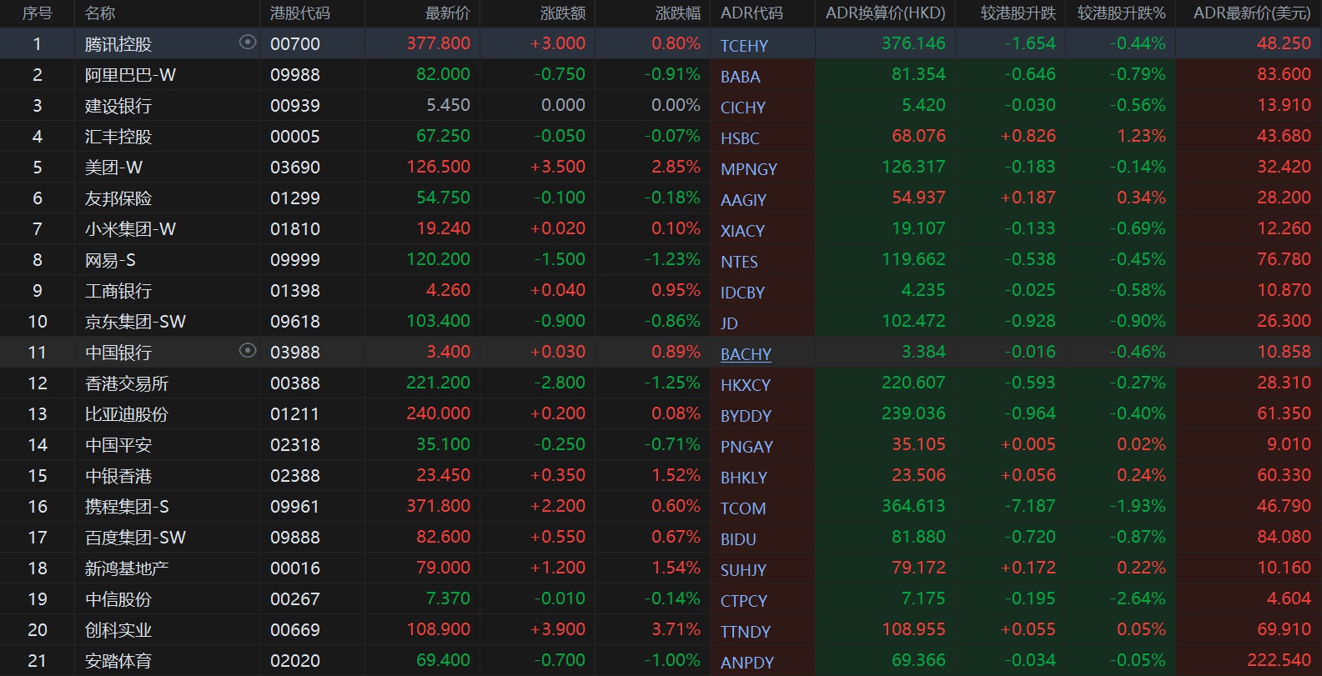This screenshot has height=676, width=1322.
Task: Click the 香港交易所 stock name
Action: pos(127,383)
